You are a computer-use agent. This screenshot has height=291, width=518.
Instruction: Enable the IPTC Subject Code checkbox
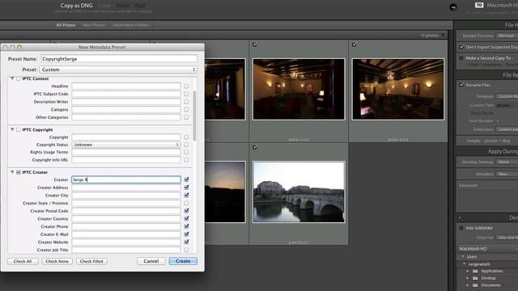click(186, 94)
